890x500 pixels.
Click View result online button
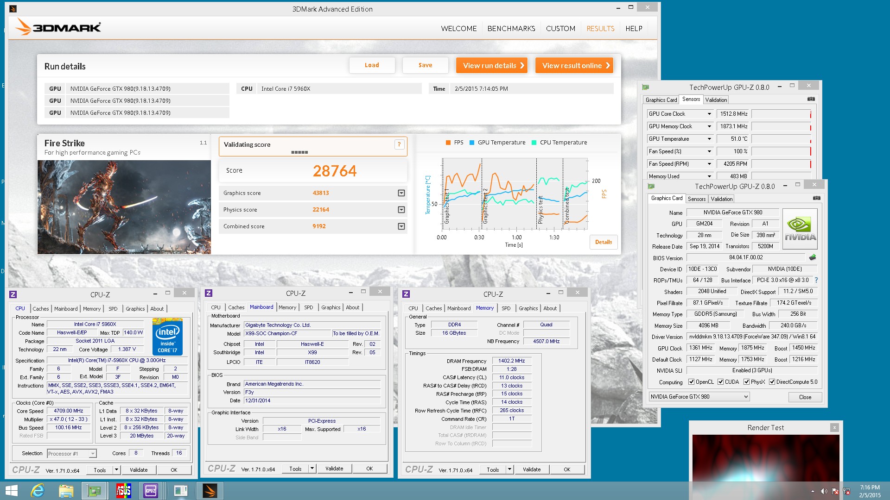coord(574,65)
